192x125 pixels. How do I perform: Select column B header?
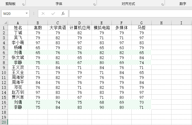pos(38,23)
